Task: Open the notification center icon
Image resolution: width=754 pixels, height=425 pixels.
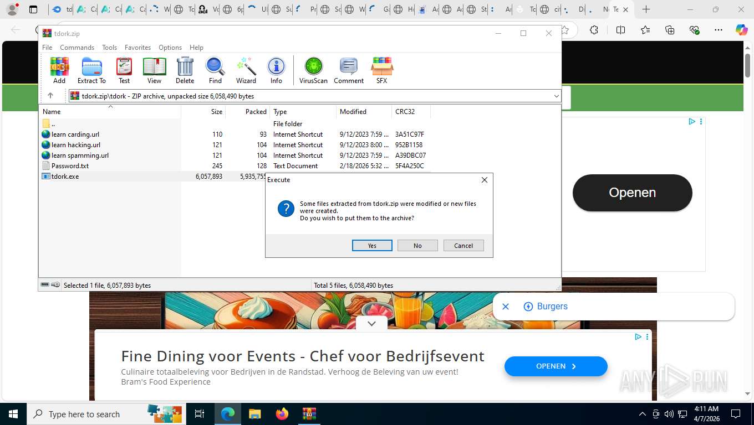Action: (x=736, y=414)
